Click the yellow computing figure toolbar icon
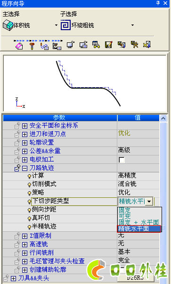 (x=134, y=45)
